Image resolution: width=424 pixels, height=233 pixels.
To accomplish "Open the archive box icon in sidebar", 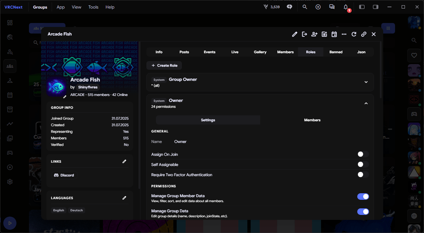I will click(10, 109).
